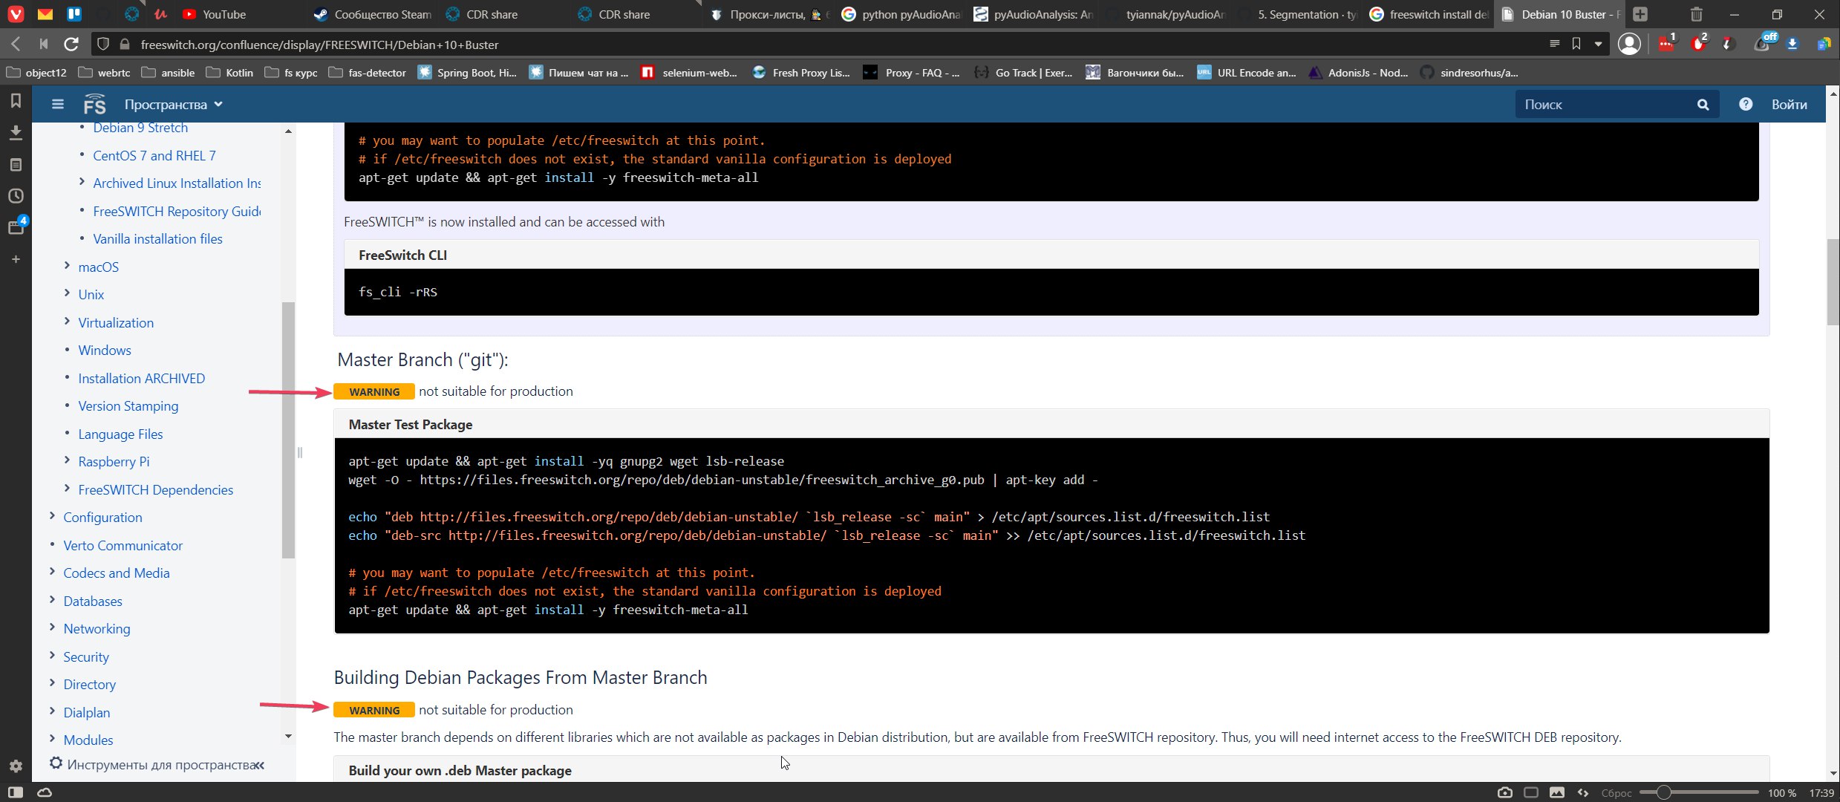Expand the macOS tree item

click(x=67, y=265)
